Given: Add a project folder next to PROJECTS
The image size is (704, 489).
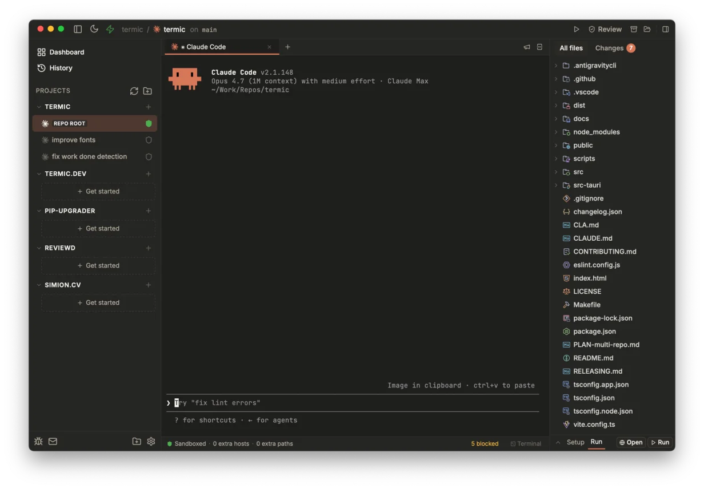Looking at the screenshot, I should pyautogui.click(x=147, y=91).
